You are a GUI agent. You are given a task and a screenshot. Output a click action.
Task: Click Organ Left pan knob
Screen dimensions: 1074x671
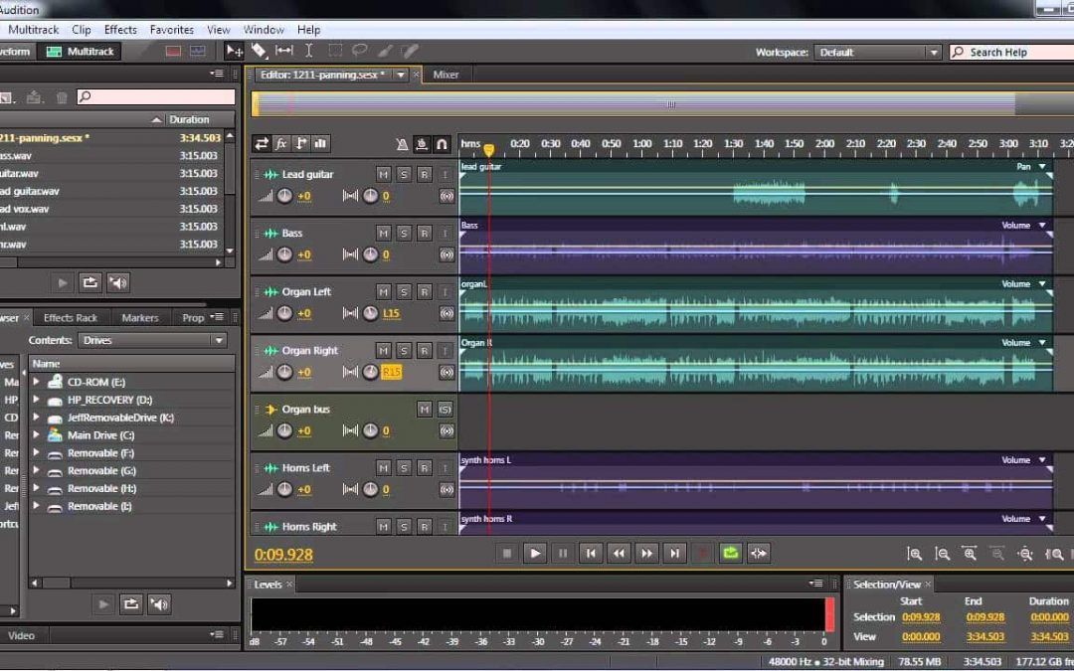click(371, 313)
